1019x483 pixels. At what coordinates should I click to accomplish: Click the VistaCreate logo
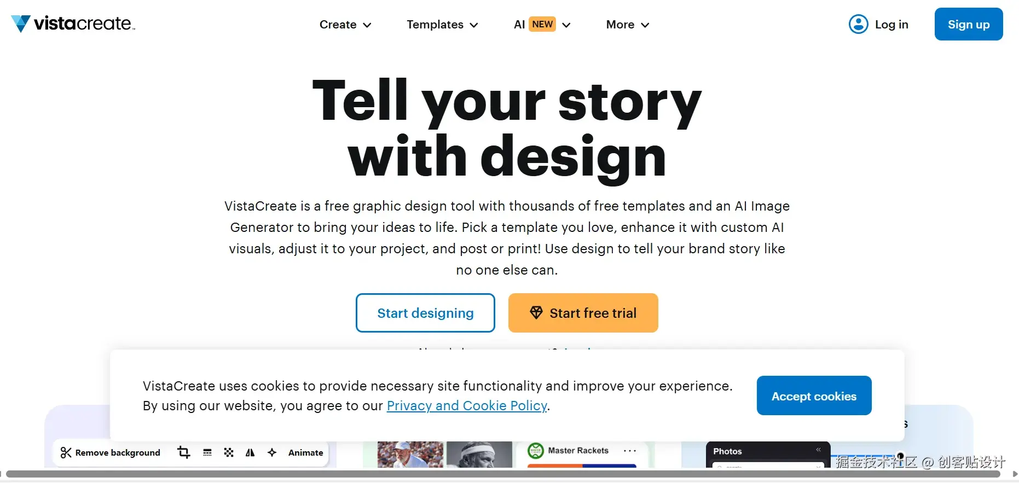click(73, 24)
